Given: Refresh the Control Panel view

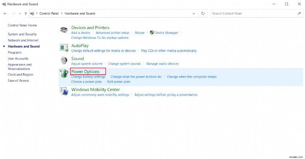Looking at the screenshot, I should click(x=203, y=13).
